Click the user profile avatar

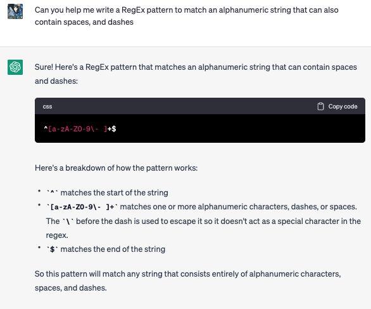pyautogui.click(x=15, y=11)
